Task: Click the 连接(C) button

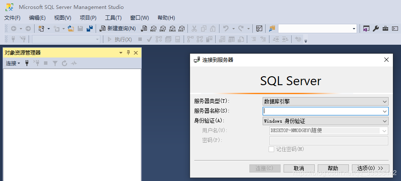Action: 265,168
